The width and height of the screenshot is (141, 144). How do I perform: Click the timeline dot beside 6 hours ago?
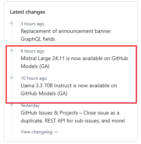(12, 50)
